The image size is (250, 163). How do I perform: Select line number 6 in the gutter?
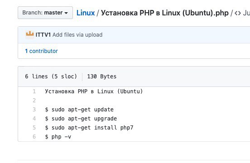pos(34,137)
